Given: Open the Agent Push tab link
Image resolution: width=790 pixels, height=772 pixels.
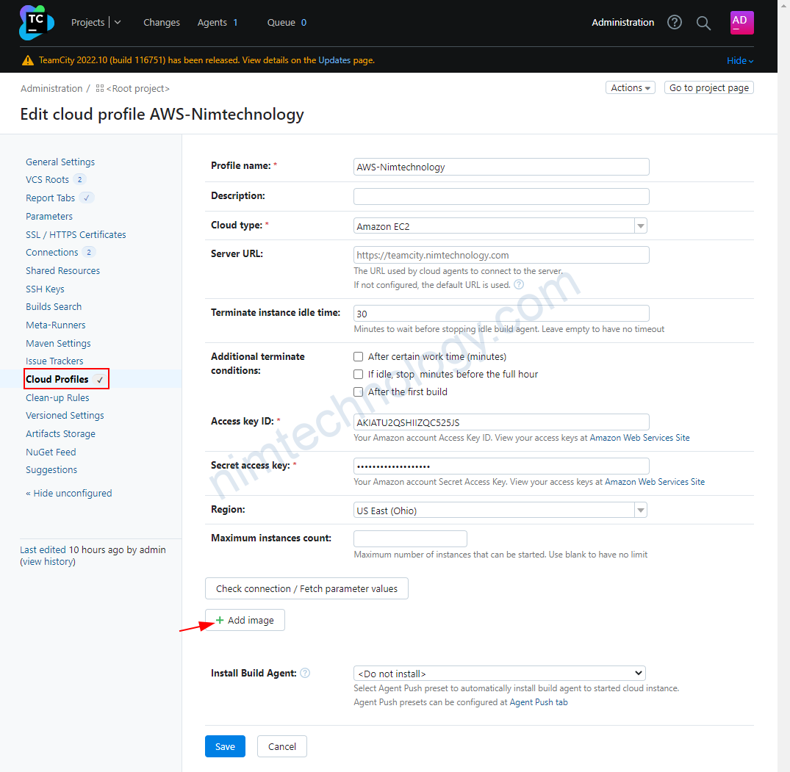Looking at the screenshot, I should [x=539, y=702].
